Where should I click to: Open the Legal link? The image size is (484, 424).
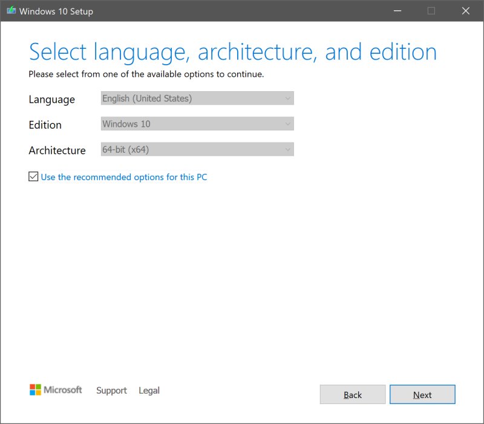click(149, 391)
